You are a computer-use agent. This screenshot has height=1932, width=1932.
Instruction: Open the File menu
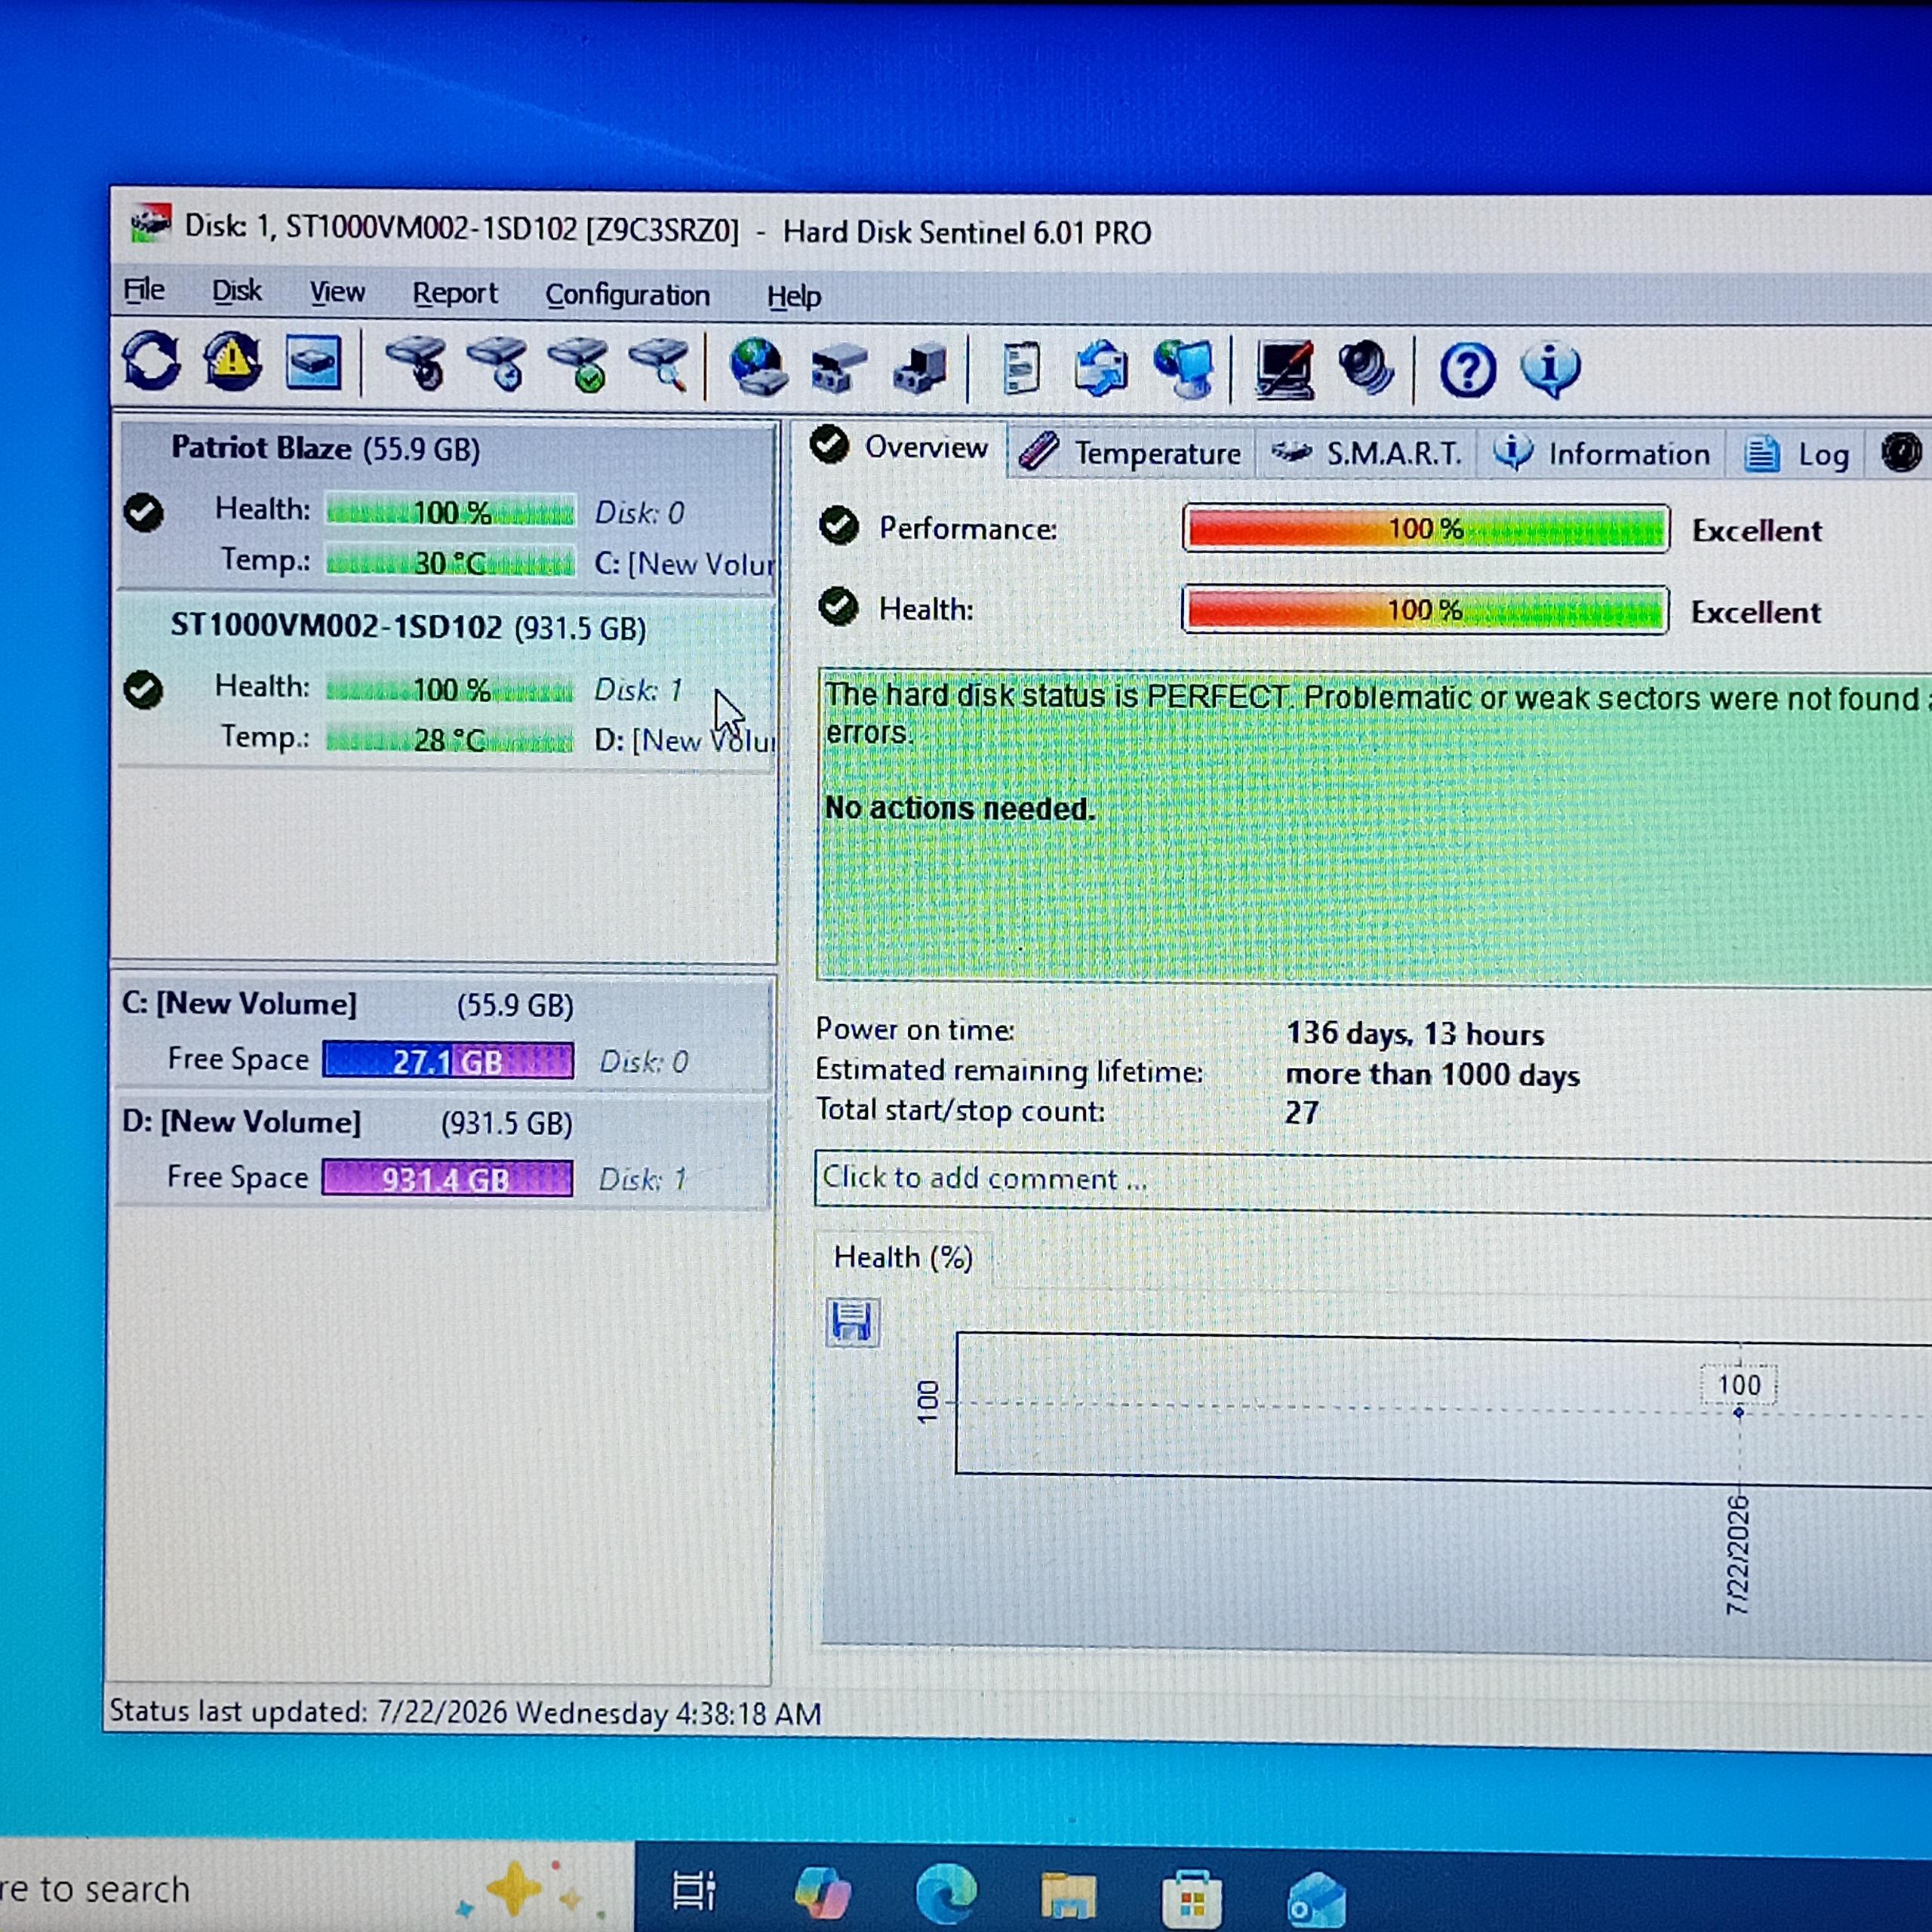click(x=144, y=290)
